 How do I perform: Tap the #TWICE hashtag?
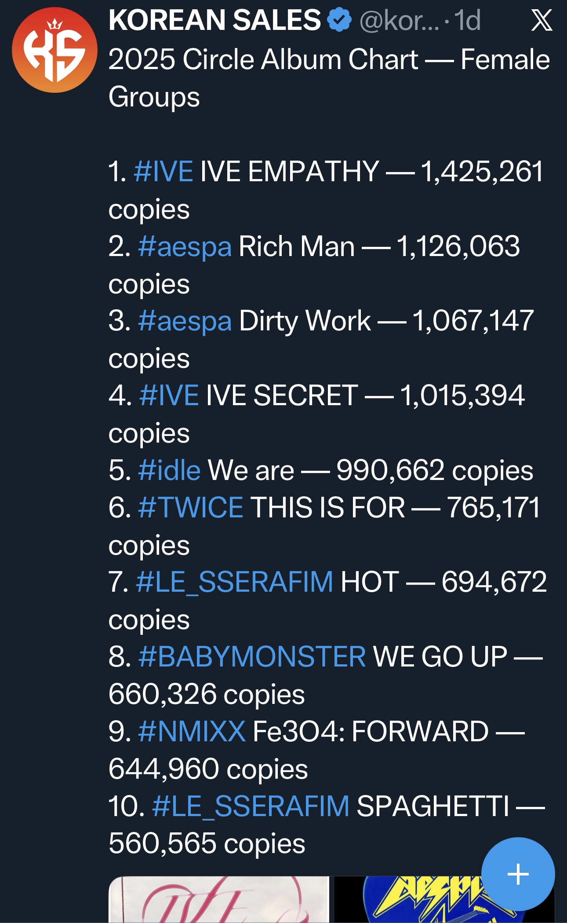(190, 508)
